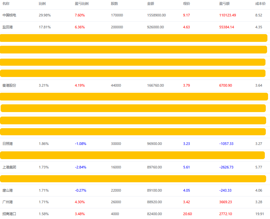Click the 现价 column header

(x=186, y=4)
